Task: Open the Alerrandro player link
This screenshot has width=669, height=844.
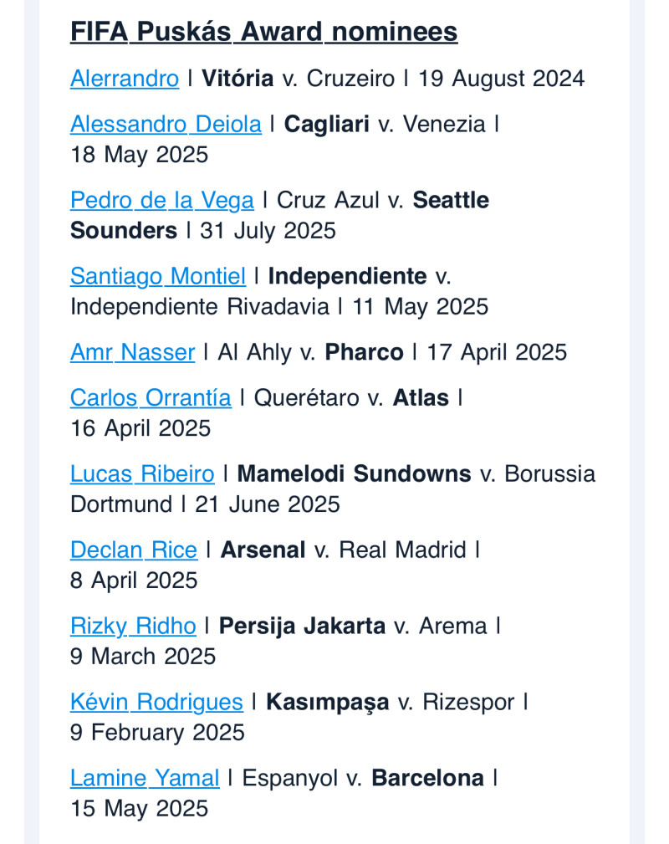Action: [124, 79]
